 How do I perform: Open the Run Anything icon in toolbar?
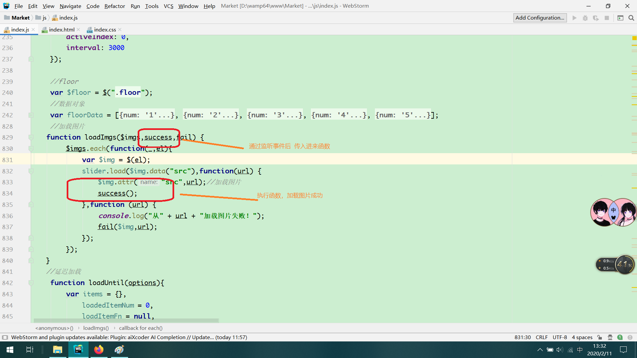[620, 18]
